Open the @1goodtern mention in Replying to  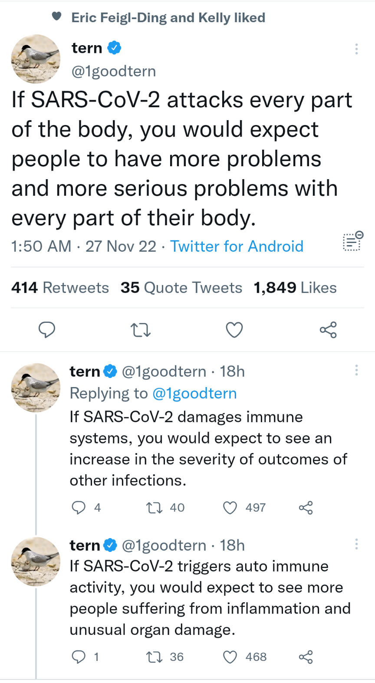click(x=194, y=393)
